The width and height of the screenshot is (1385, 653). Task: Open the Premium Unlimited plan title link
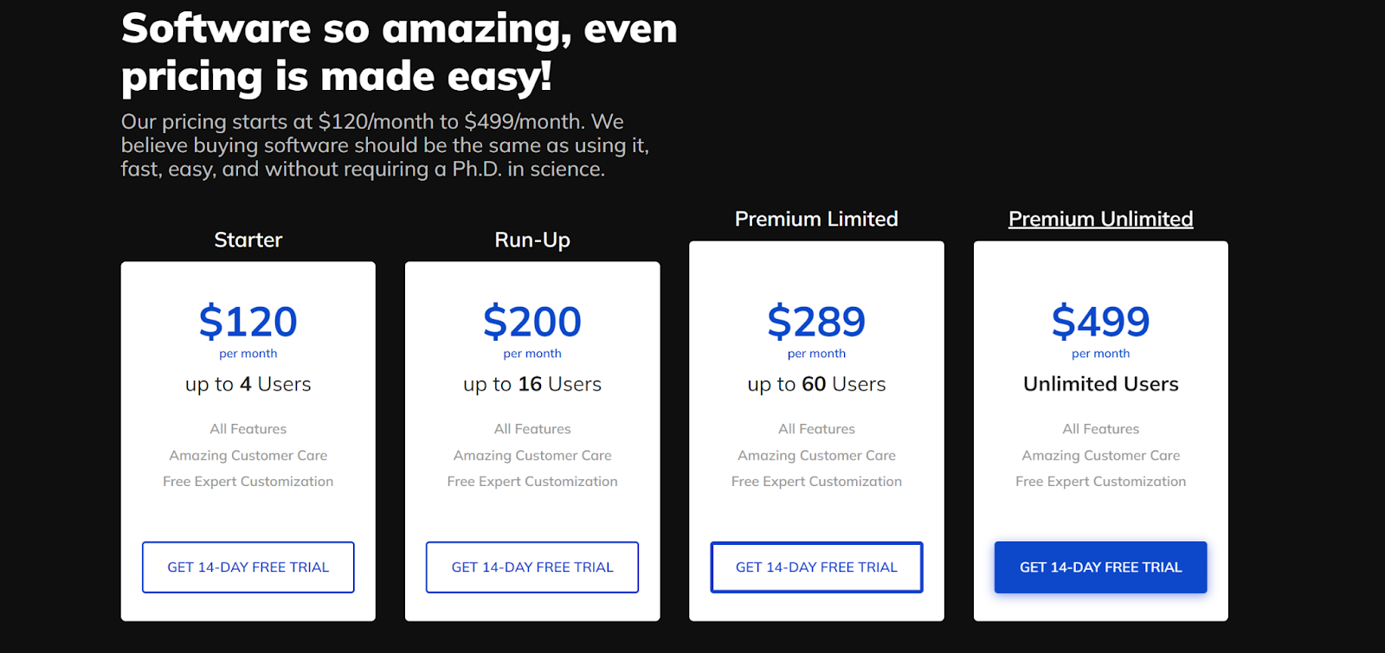1100,219
